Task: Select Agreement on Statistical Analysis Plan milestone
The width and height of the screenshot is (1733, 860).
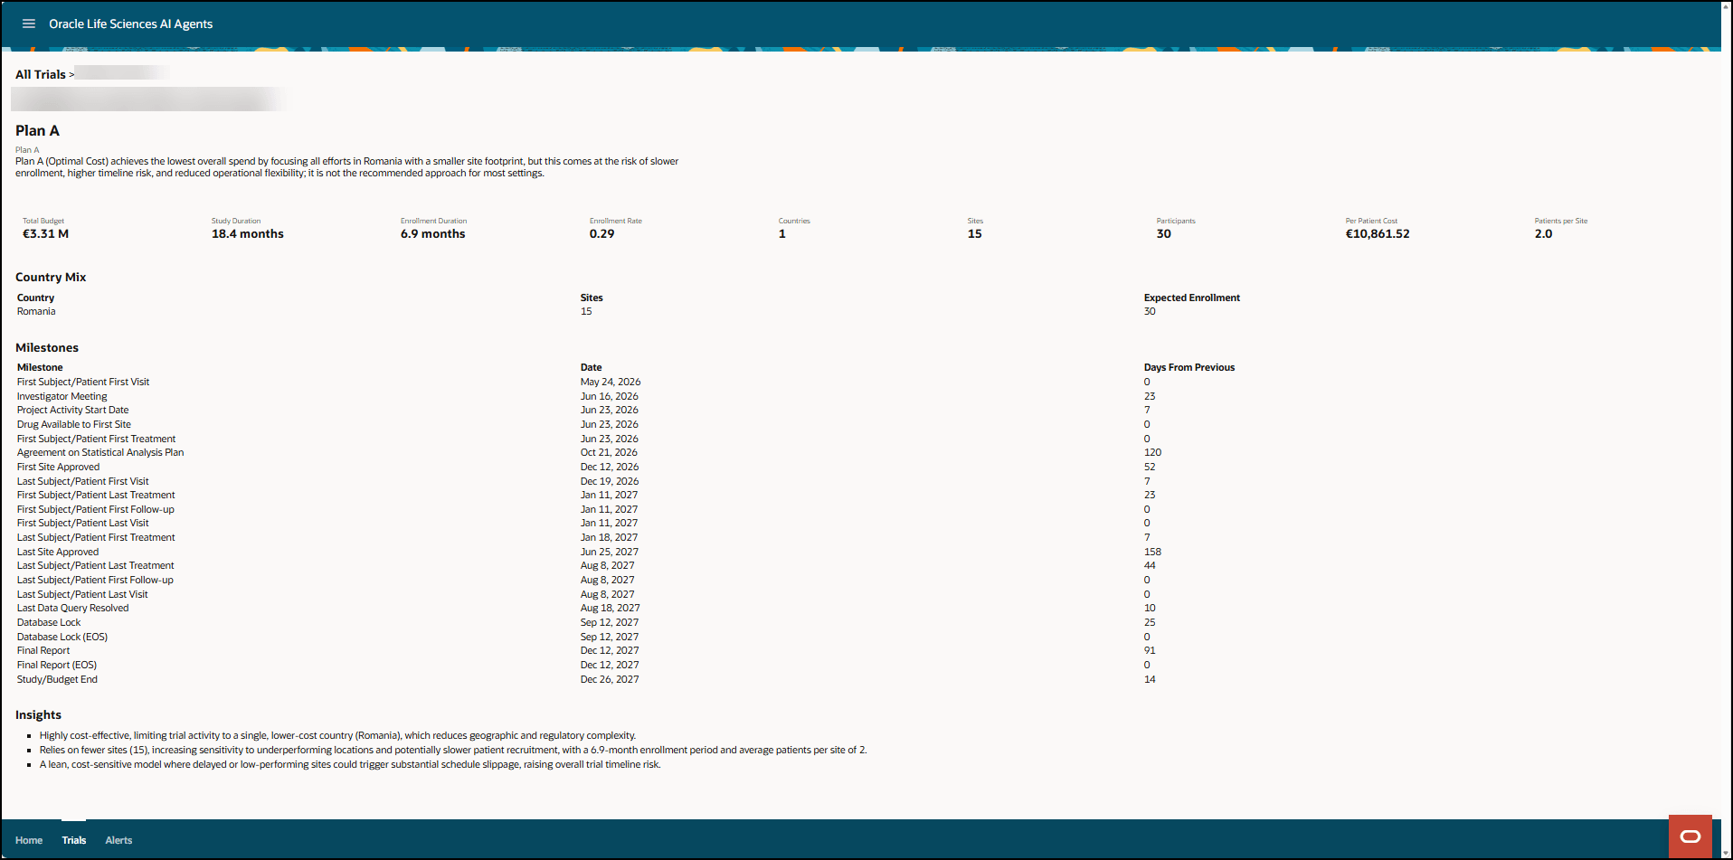Action: click(100, 452)
